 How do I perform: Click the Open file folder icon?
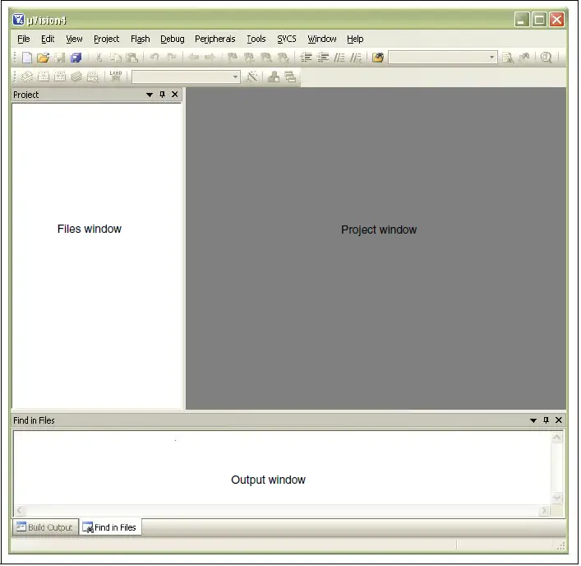click(x=44, y=58)
